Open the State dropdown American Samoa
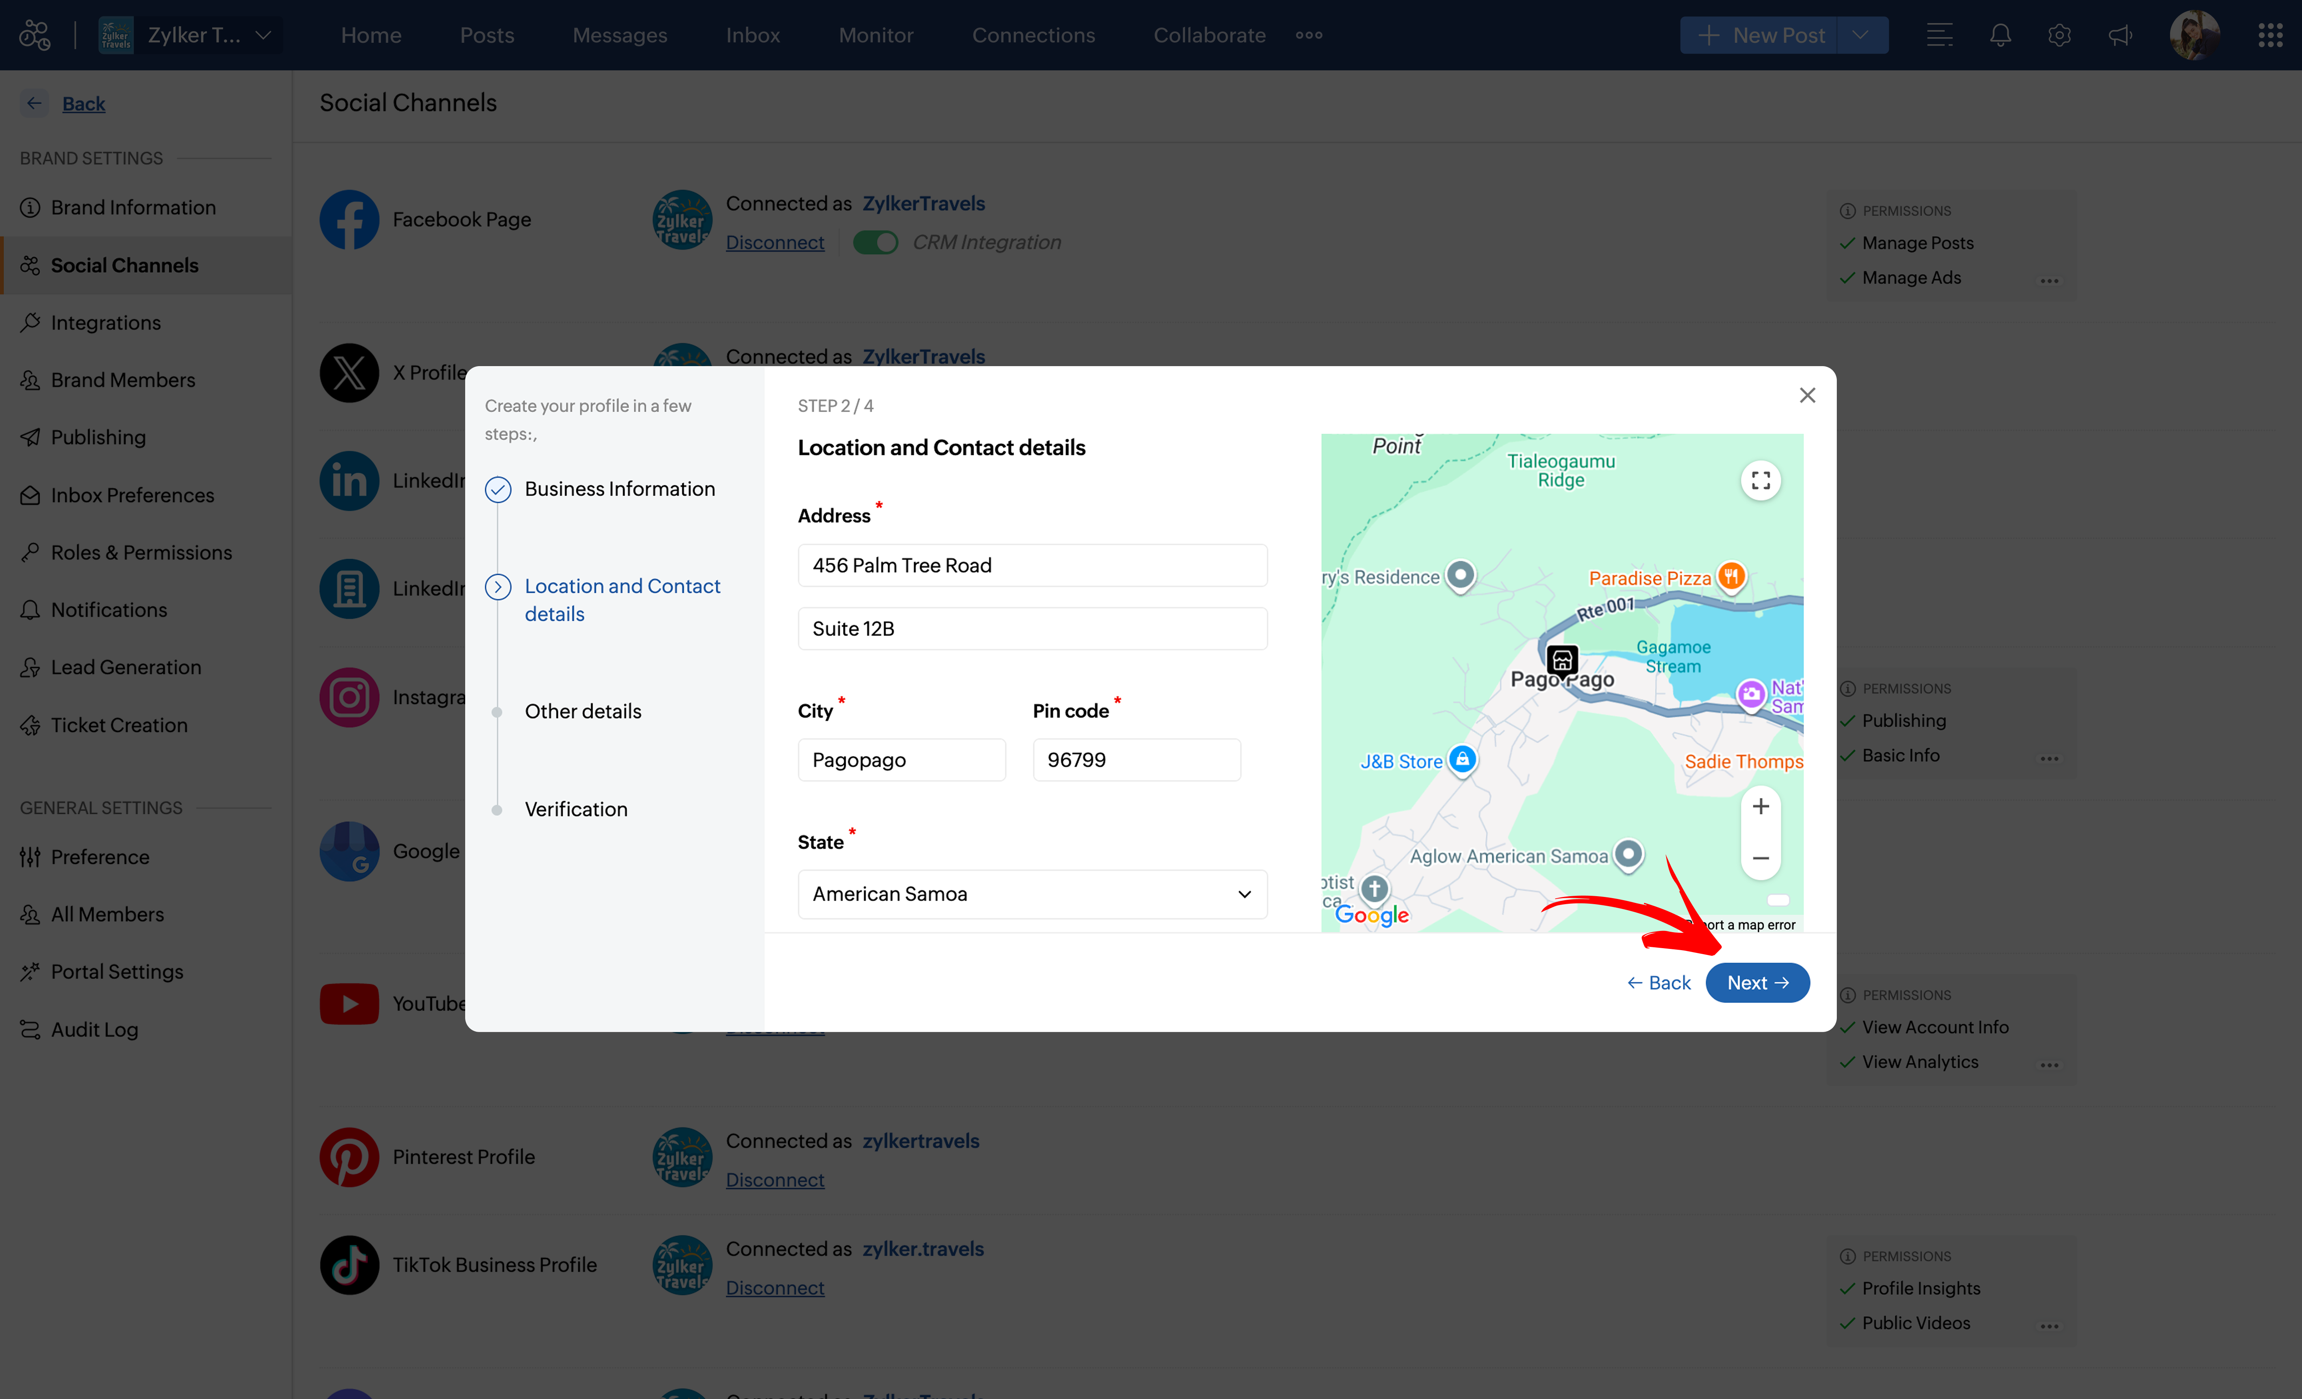The image size is (2302, 1399). [1032, 893]
